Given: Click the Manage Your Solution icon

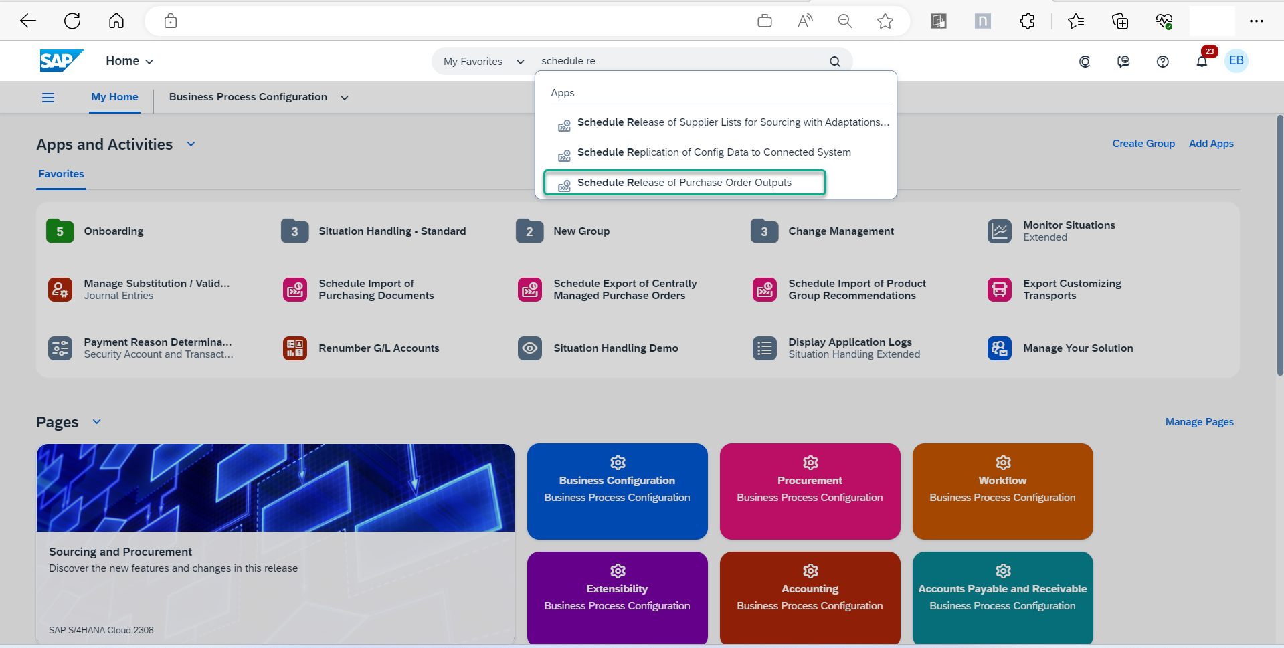Looking at the screenshot, I should pos(1000,348).
